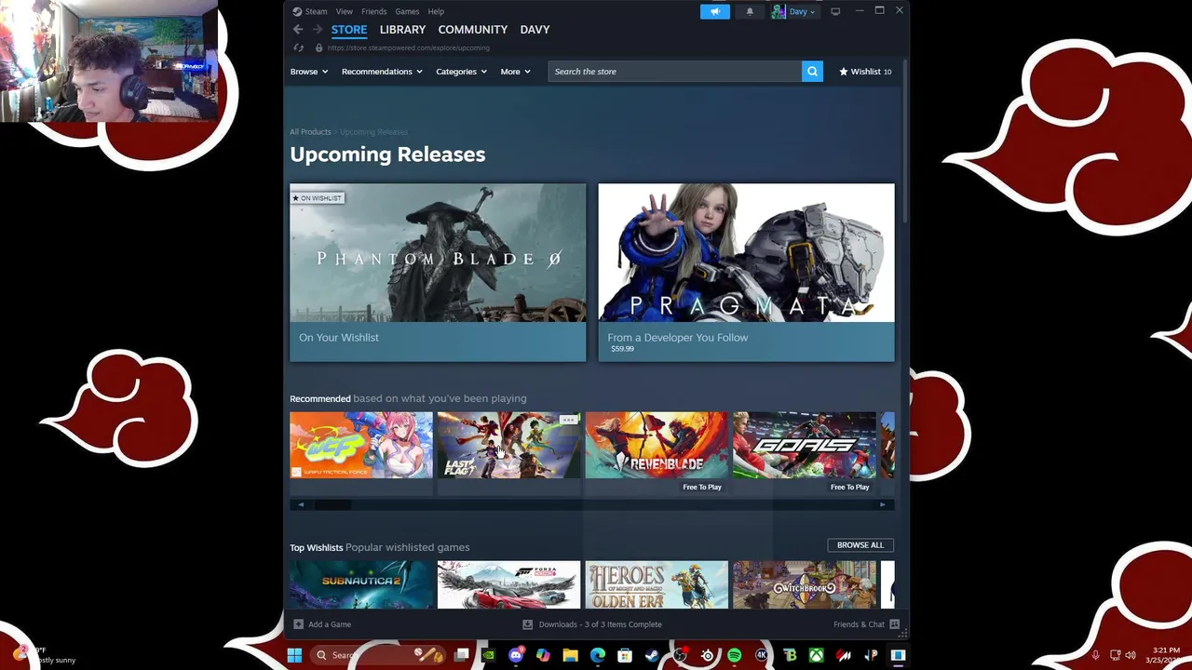Switch to the COMMUNITY tab
Viewport: 1192px width, 670px height.
point(472,30)
